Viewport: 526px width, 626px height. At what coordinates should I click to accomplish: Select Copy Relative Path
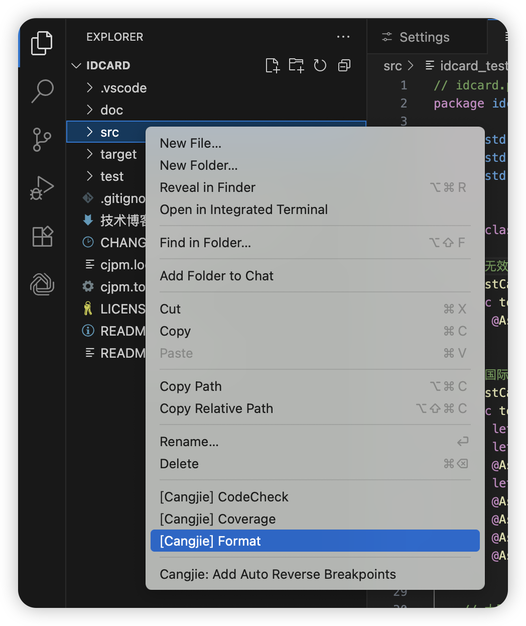(x=315, y=408)
